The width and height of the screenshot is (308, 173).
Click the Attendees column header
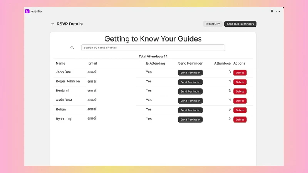[x=223, y=63]
